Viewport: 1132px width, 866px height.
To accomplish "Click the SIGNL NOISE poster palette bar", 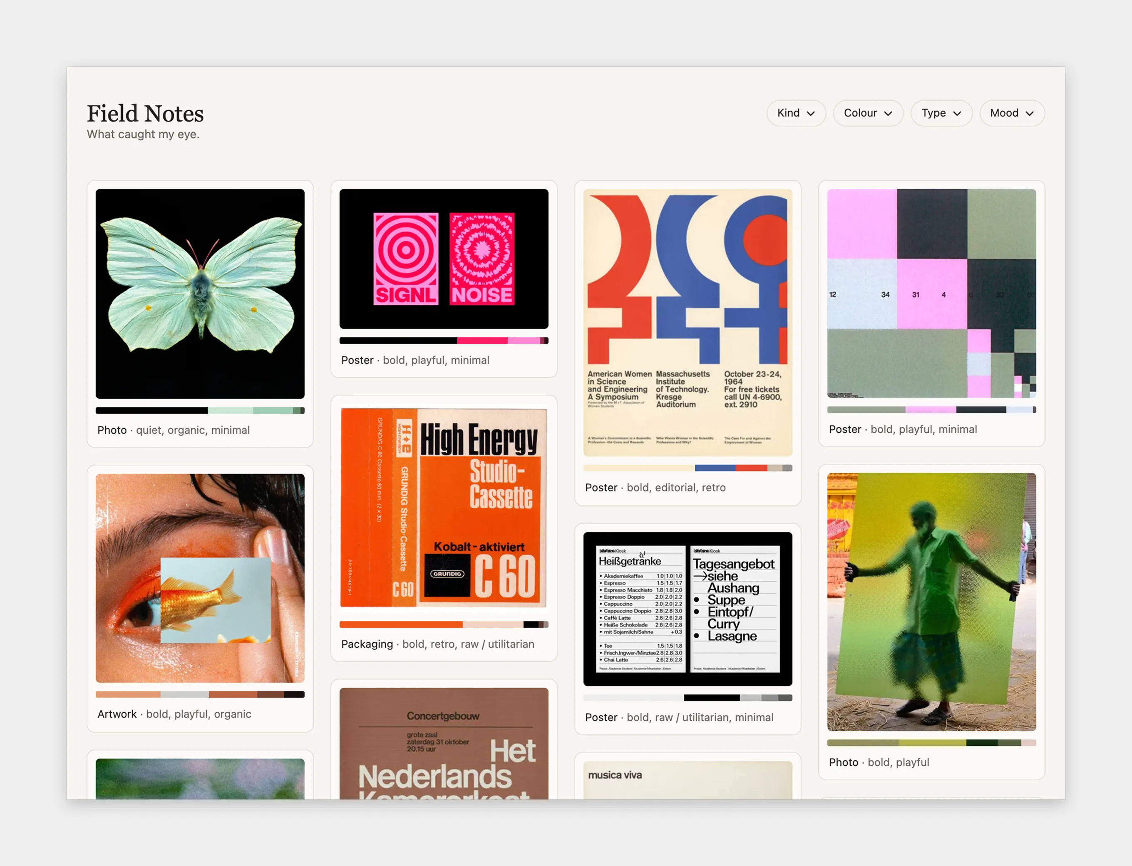I will pos(444,340).
